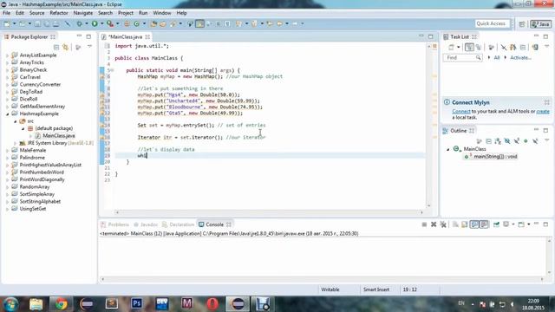Click the New file toolbar icon
The height and width of the screenshot is (312, 555).
[x=7, y=23]
